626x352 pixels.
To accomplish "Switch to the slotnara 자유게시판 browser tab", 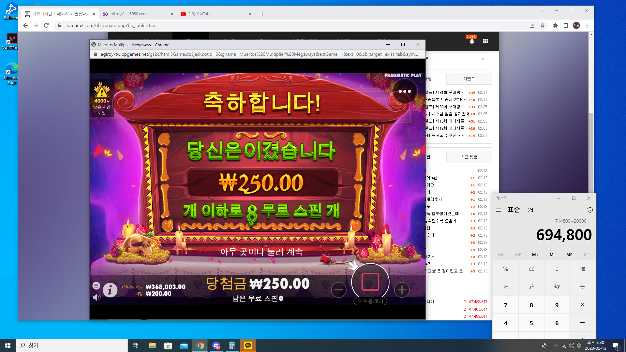I will pos(60,14).
